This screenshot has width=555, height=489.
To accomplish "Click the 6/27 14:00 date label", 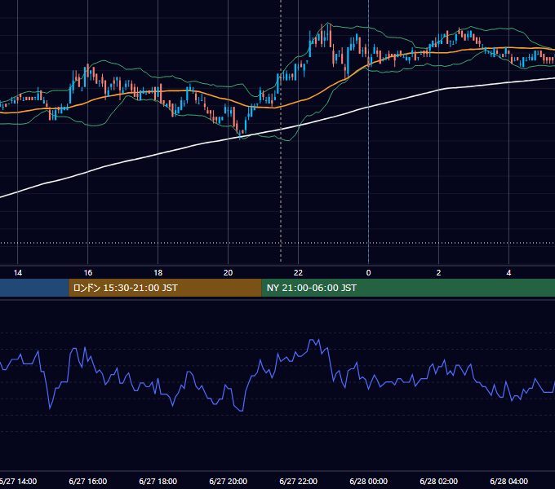I will coord(18,481).
